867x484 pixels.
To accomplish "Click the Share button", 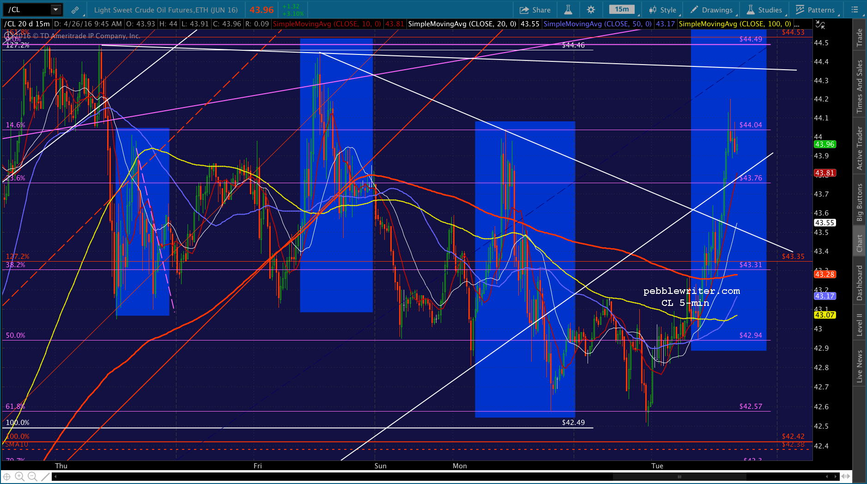I will pyautogui.click(x=535, y=10).
